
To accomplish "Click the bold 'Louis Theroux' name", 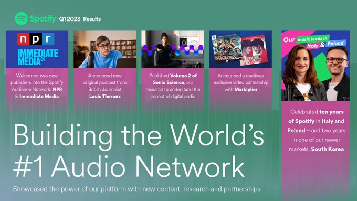I will 105,96.
